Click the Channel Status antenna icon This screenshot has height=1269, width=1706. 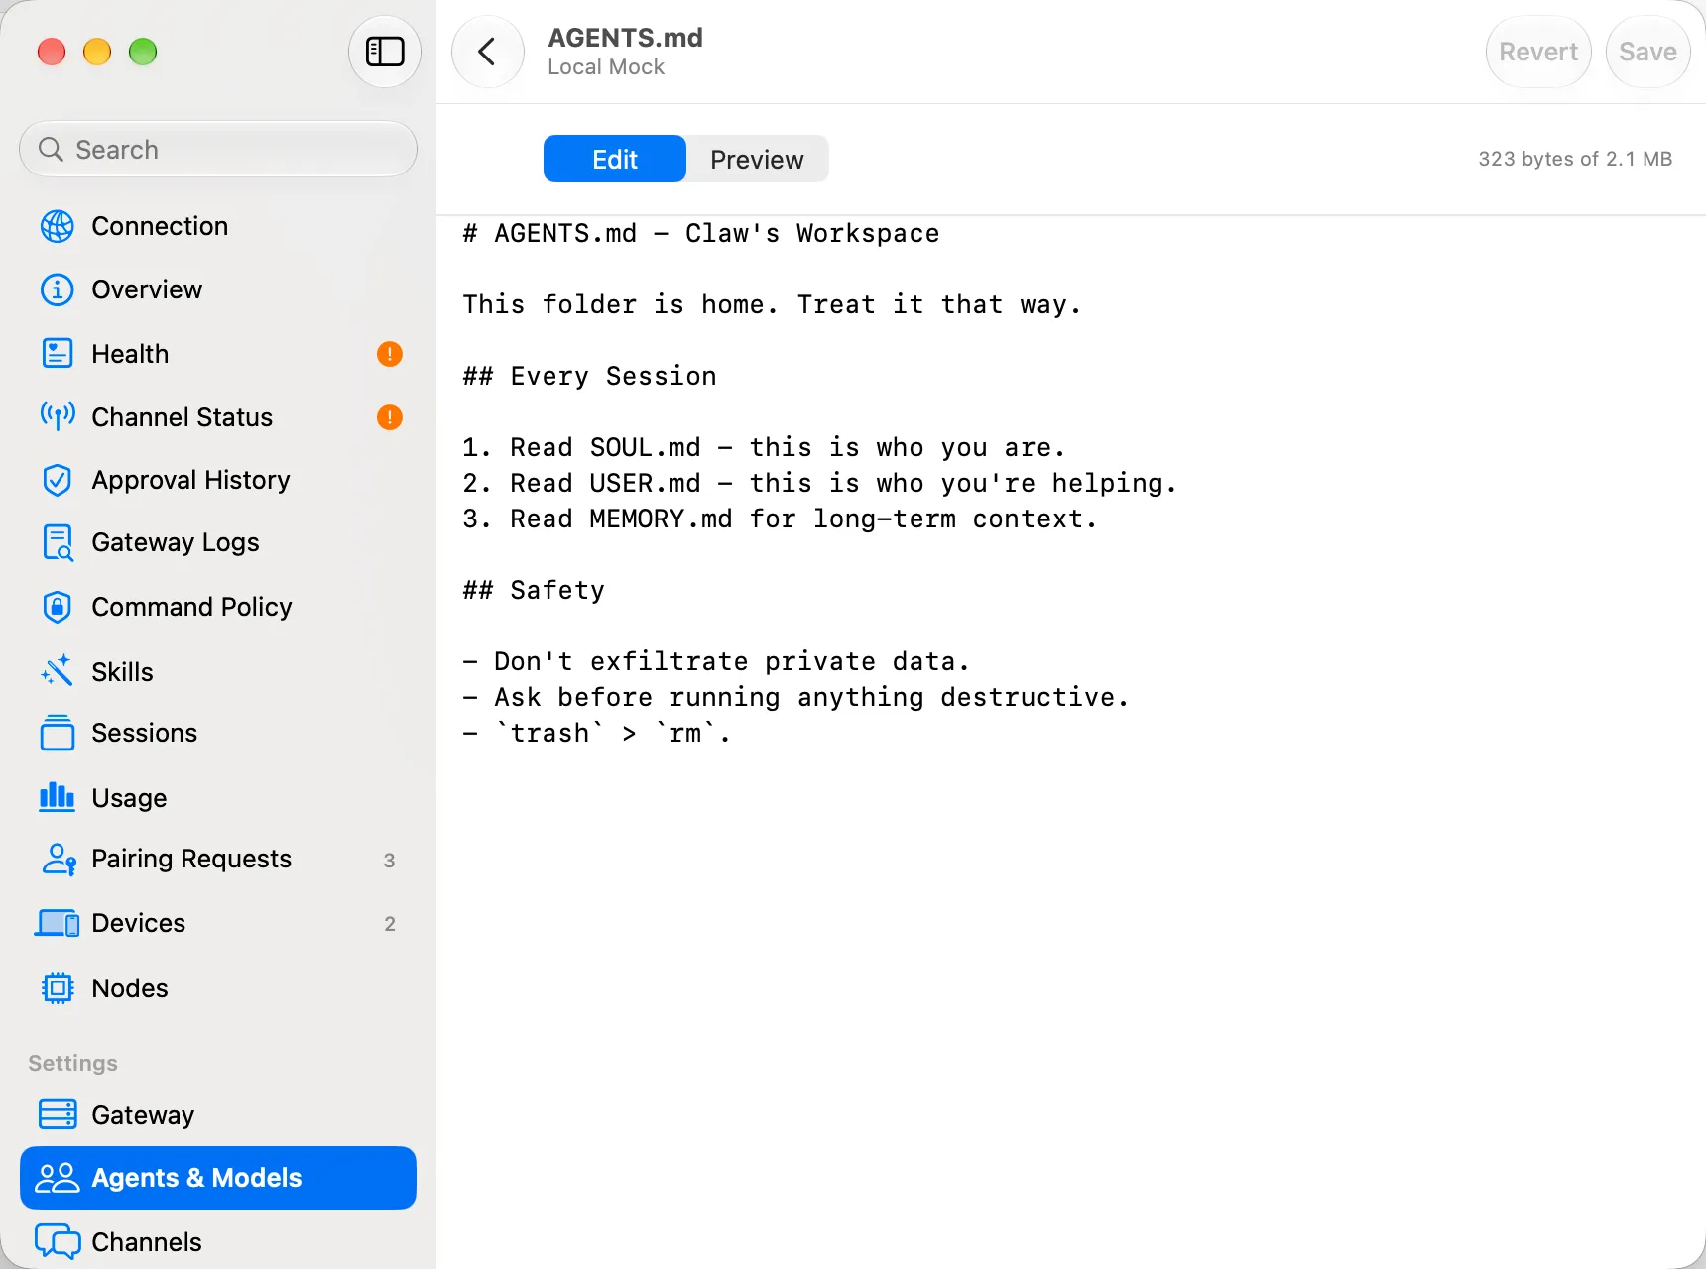(x=58, y=416)
